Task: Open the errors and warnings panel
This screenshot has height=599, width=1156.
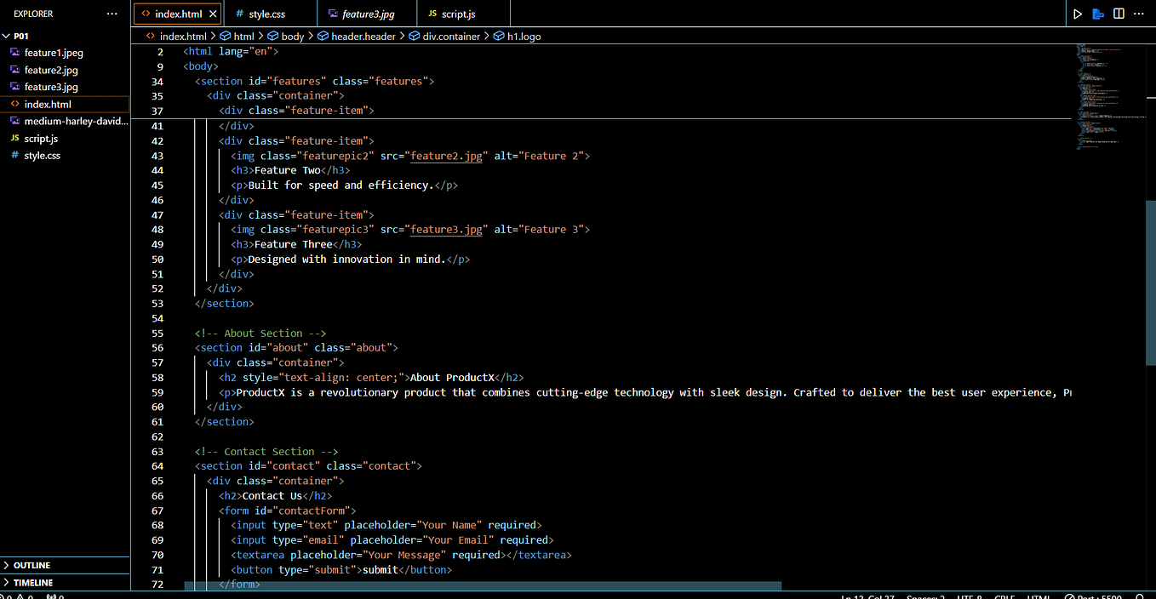Action: point(19,596)
